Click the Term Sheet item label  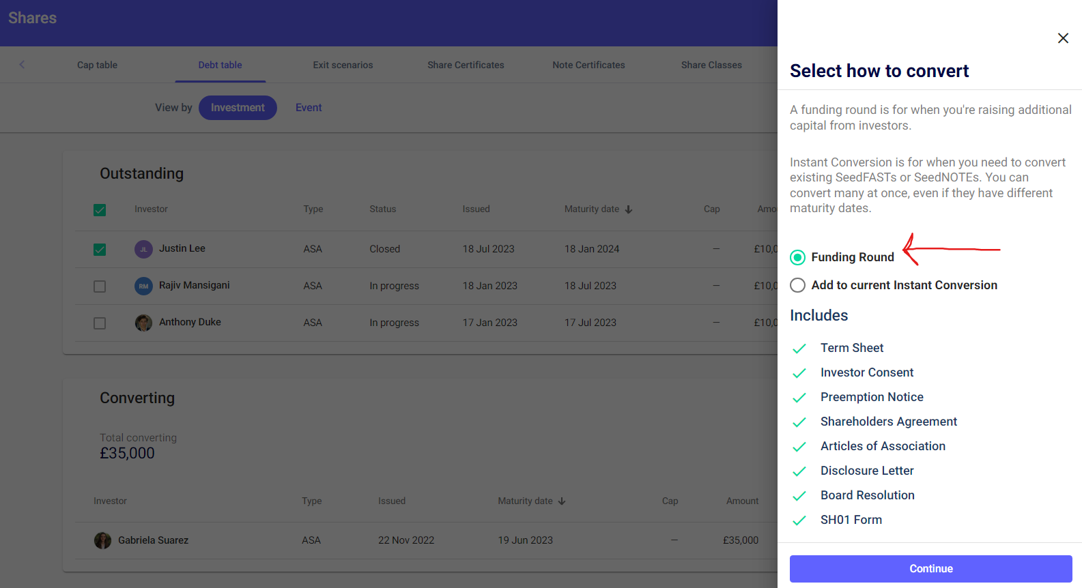point(852,348)
